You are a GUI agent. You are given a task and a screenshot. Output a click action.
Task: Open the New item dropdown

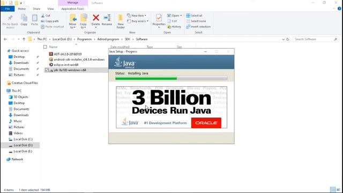click(137, 16)
